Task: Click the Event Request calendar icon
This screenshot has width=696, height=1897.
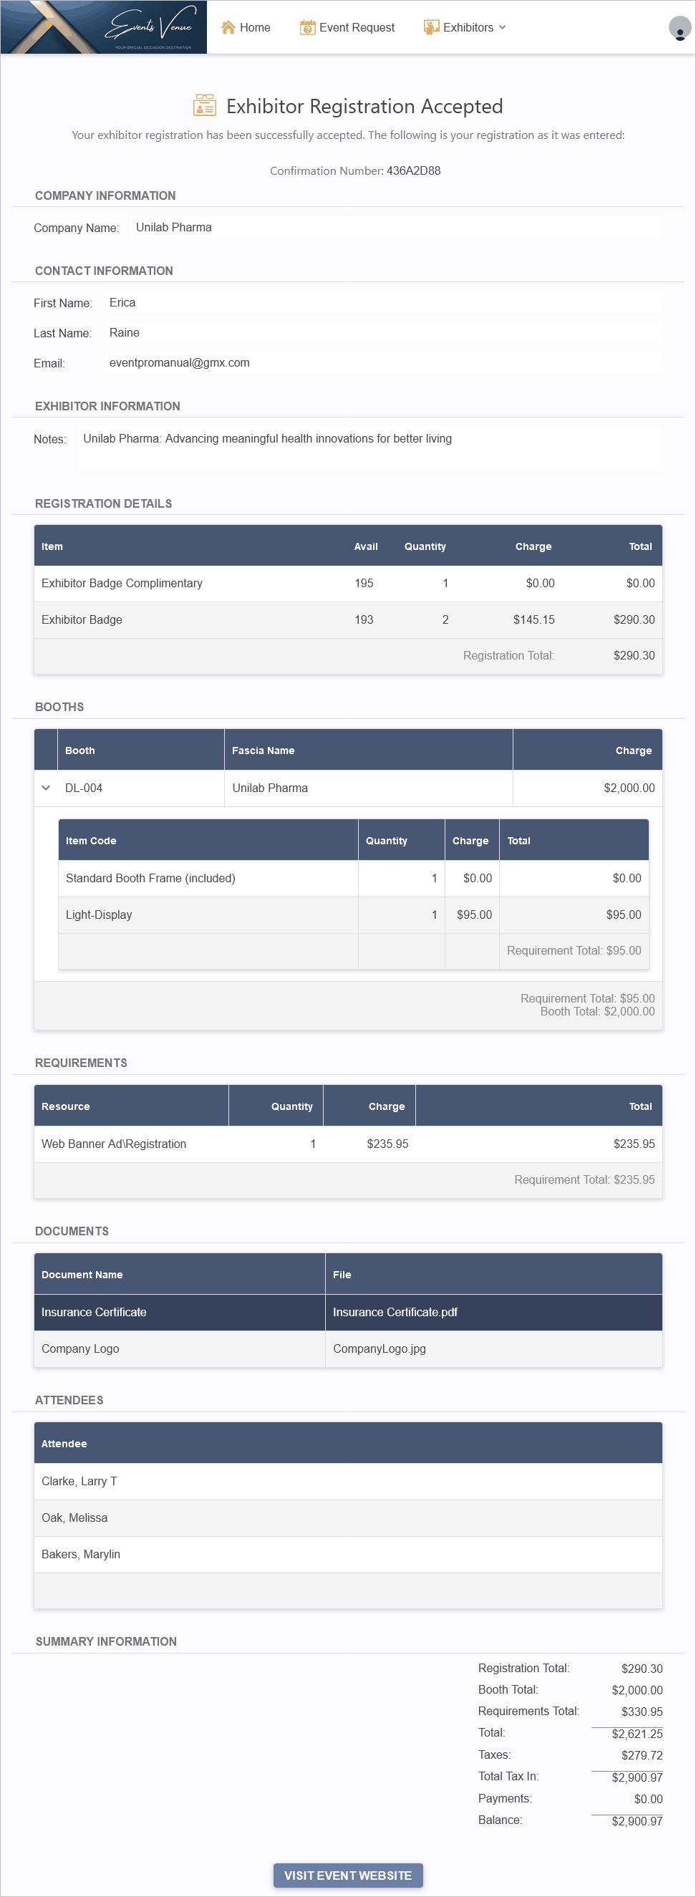Action: coord(307,27)
